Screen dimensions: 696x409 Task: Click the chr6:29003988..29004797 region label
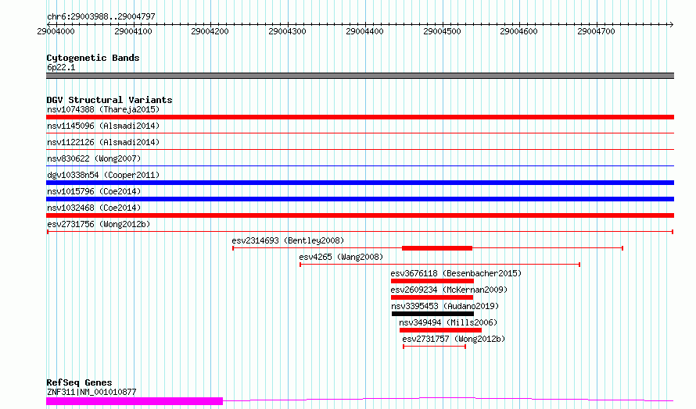(x=101, y=16)
